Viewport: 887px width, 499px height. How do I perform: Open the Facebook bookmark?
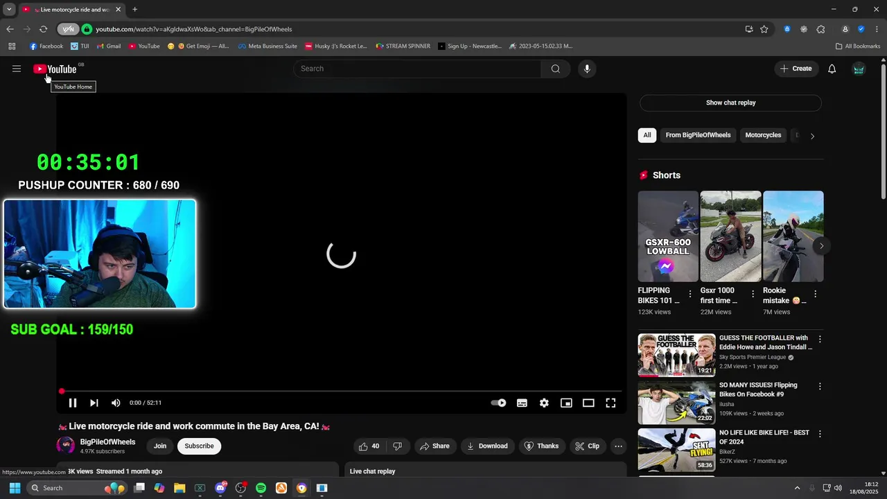tap(46, 46)
